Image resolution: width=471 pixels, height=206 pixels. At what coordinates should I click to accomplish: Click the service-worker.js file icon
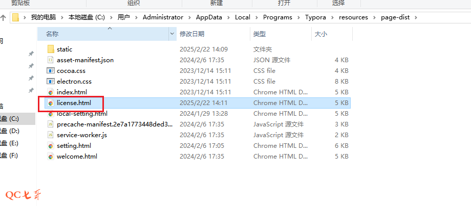pos(51,135)
